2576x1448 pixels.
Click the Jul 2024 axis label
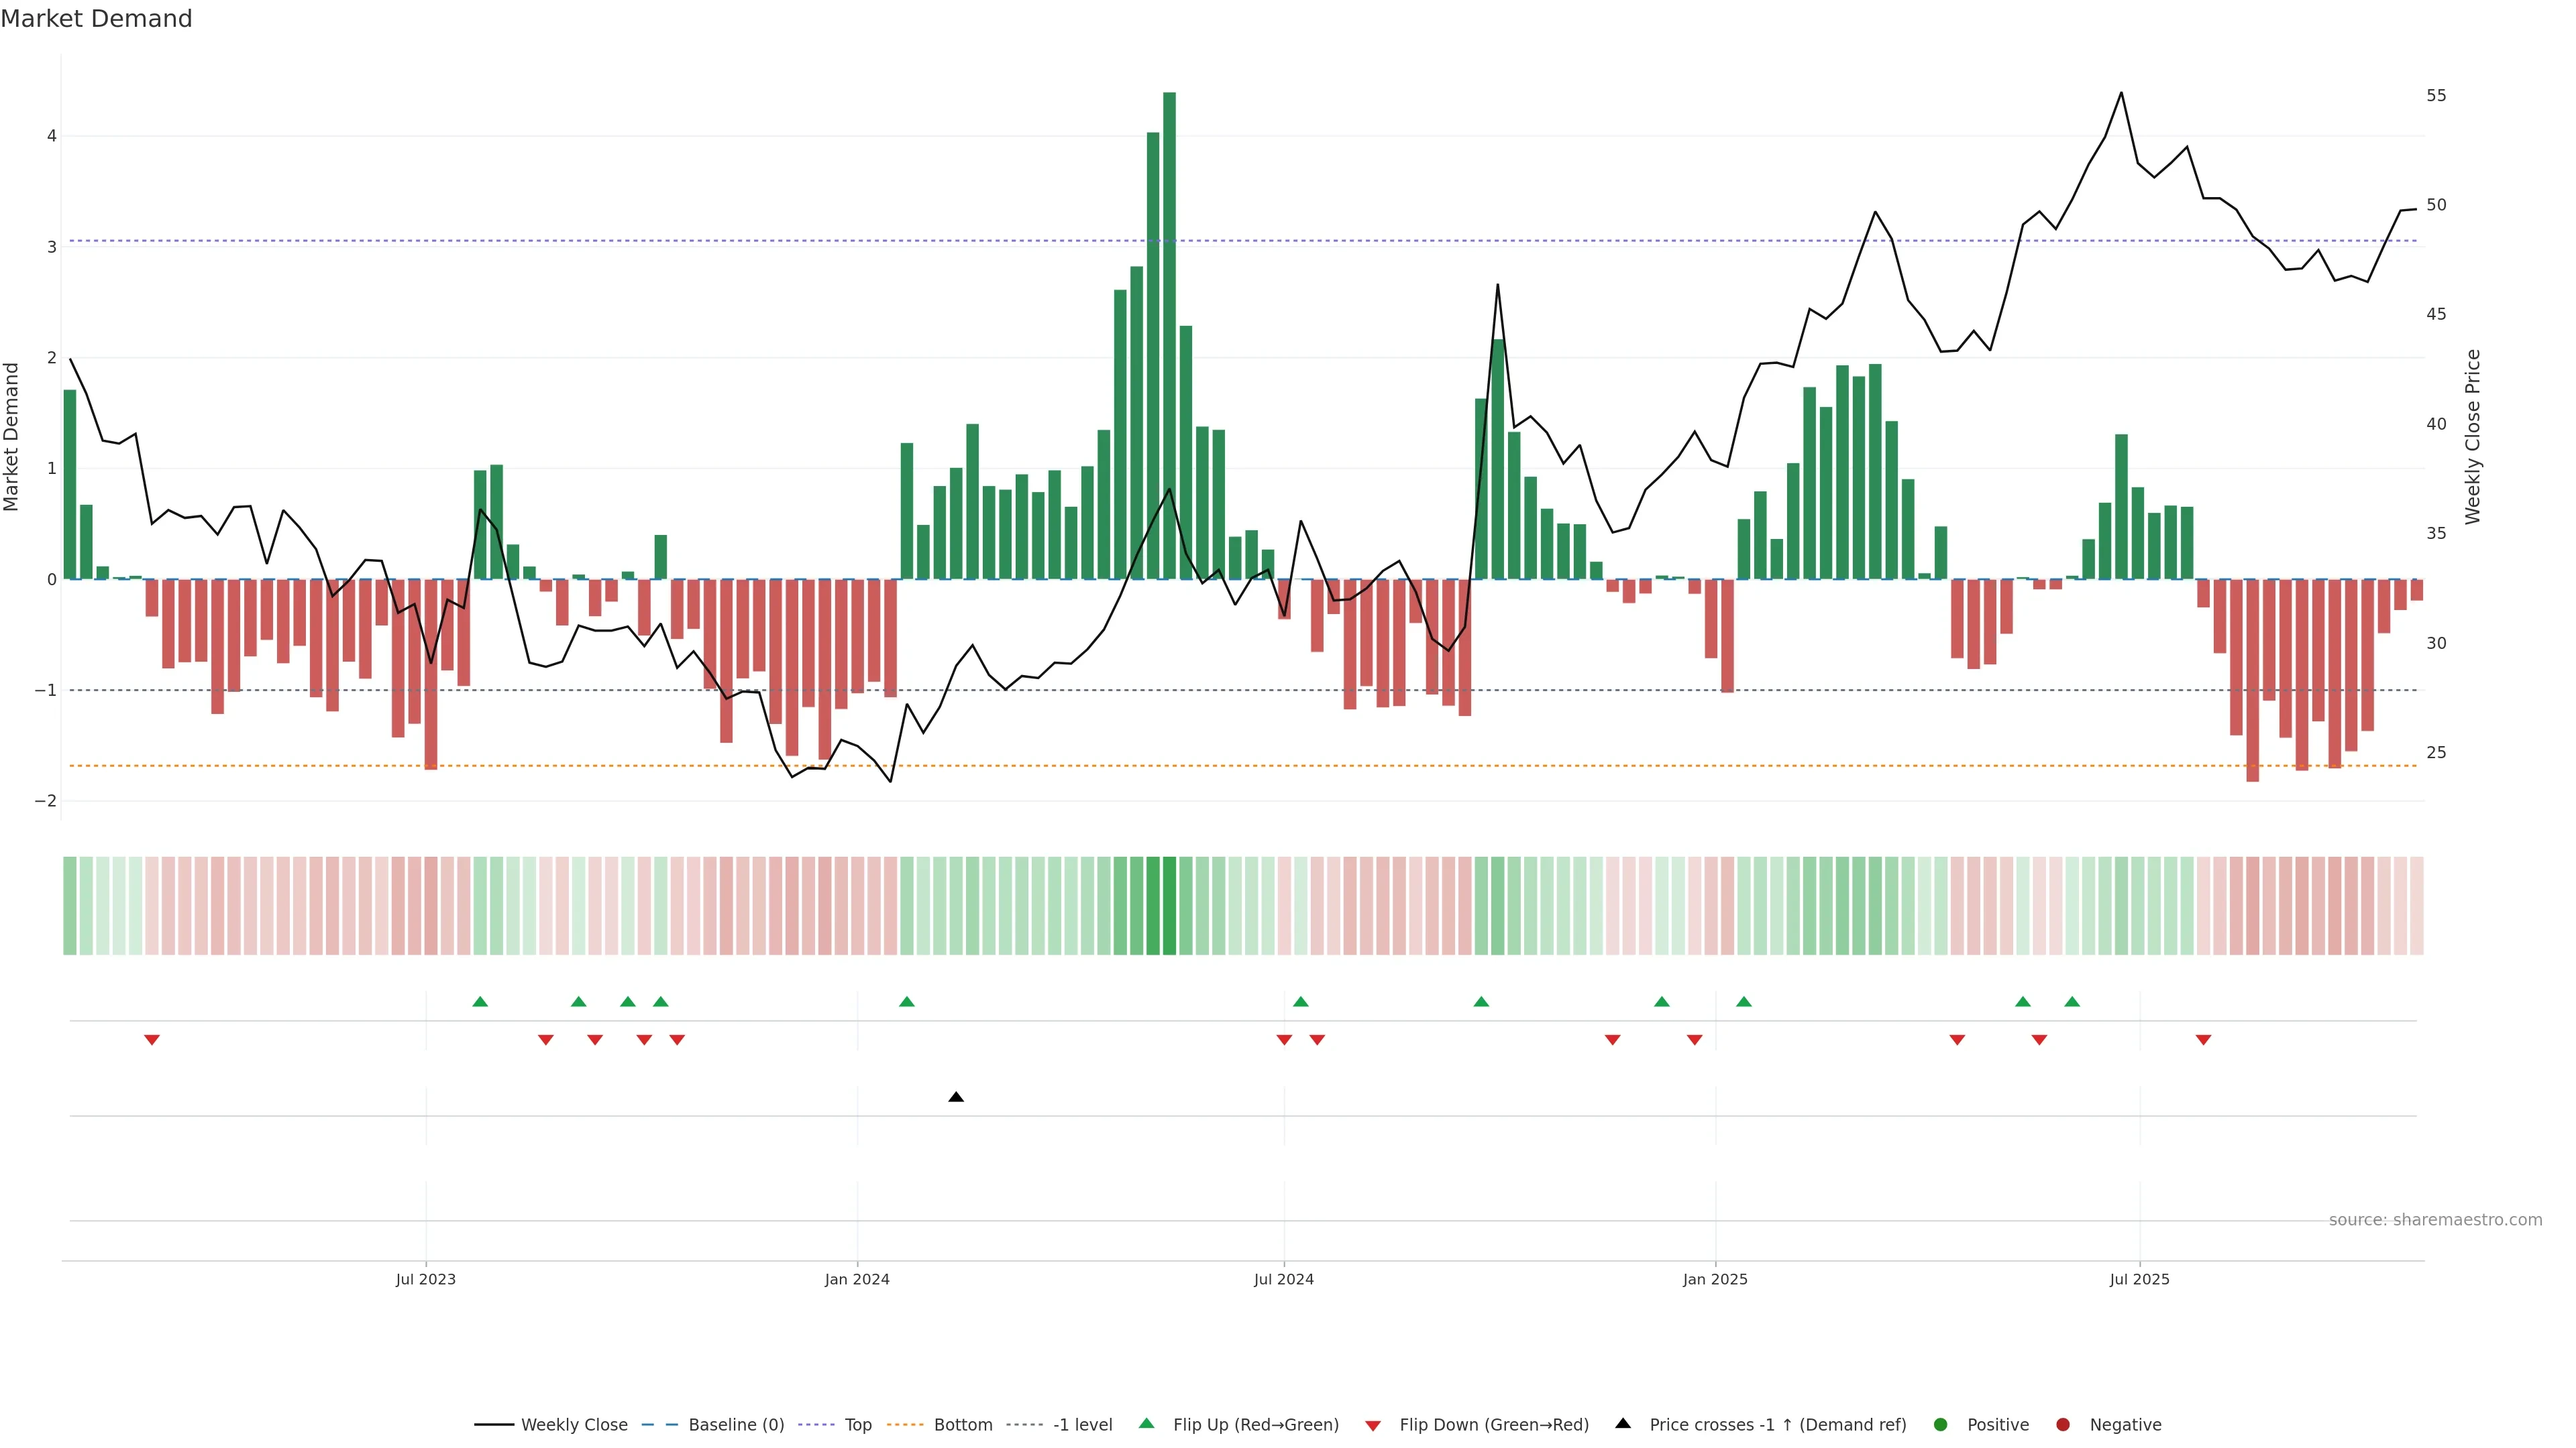(x=1283, y=1279)
